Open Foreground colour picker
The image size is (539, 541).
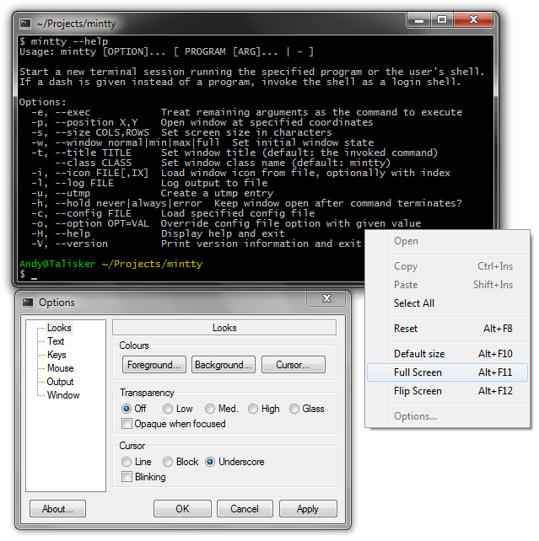point(154,365)
